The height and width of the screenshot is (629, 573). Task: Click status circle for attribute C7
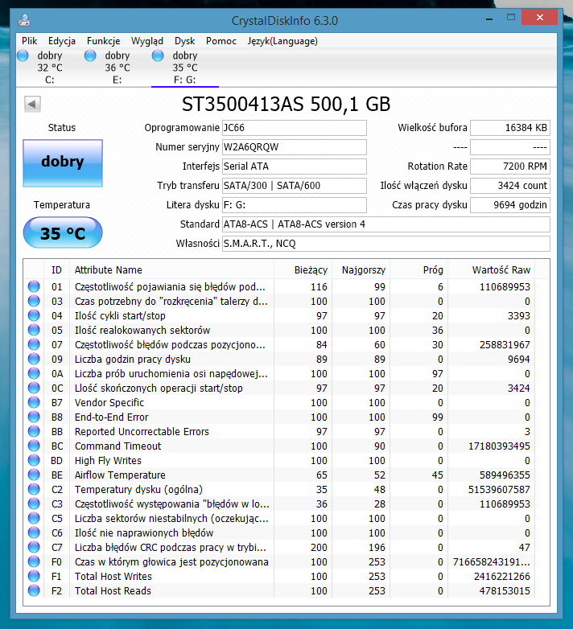point(34,547)
